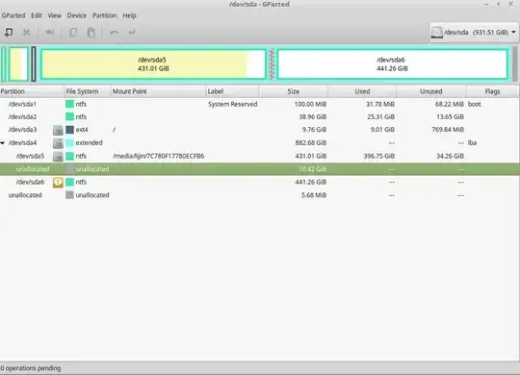This screenshot has width=520, height=375.
Task: Collapse the /dev/sda4 extended partition tree
Action: tap(3, 143)
